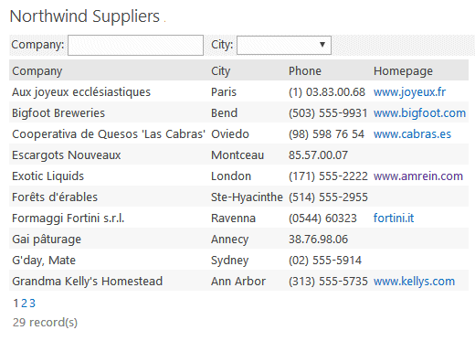Sort by the City column header
The height and width of the screenshot is (341, 475).
tap(220, 71)
